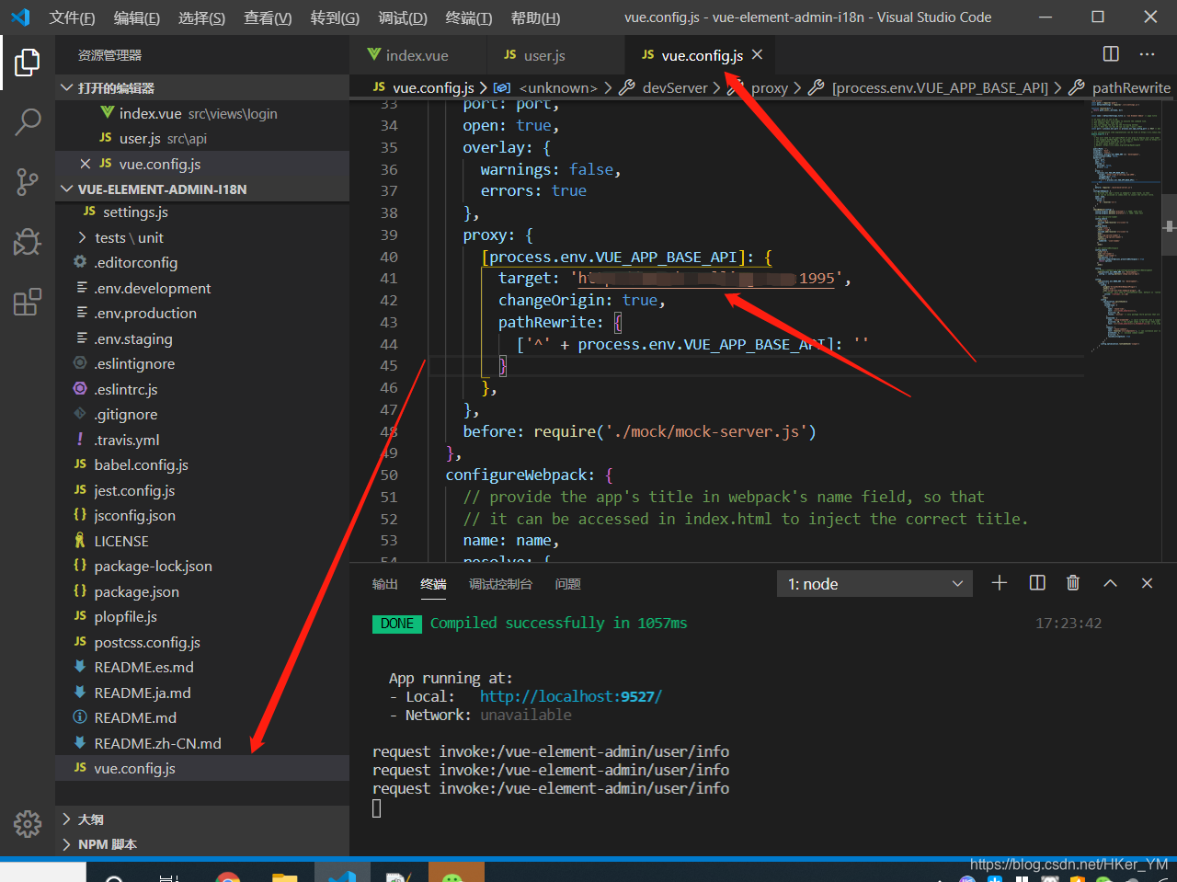Open user.js src\api in open editors

click(x=202, y=138)
